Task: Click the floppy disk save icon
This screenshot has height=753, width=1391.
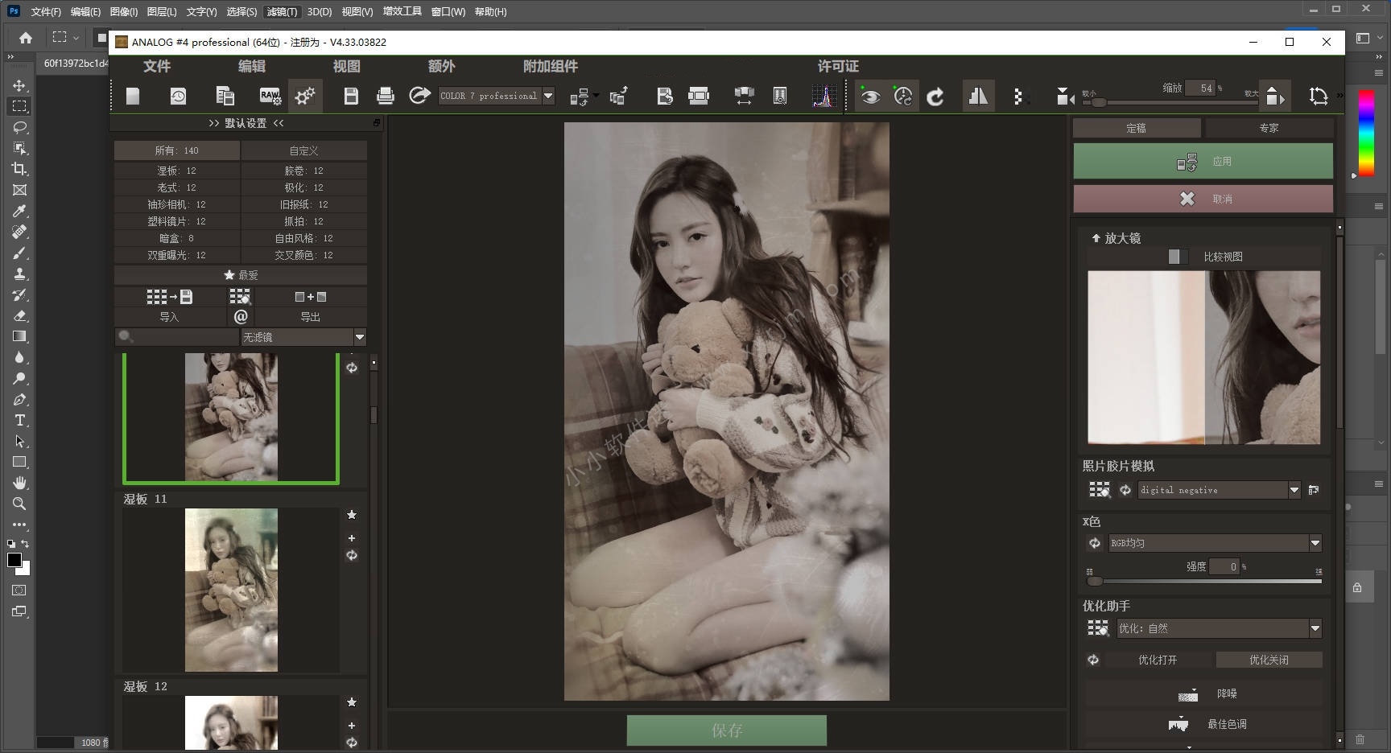Action: (351, 97)
